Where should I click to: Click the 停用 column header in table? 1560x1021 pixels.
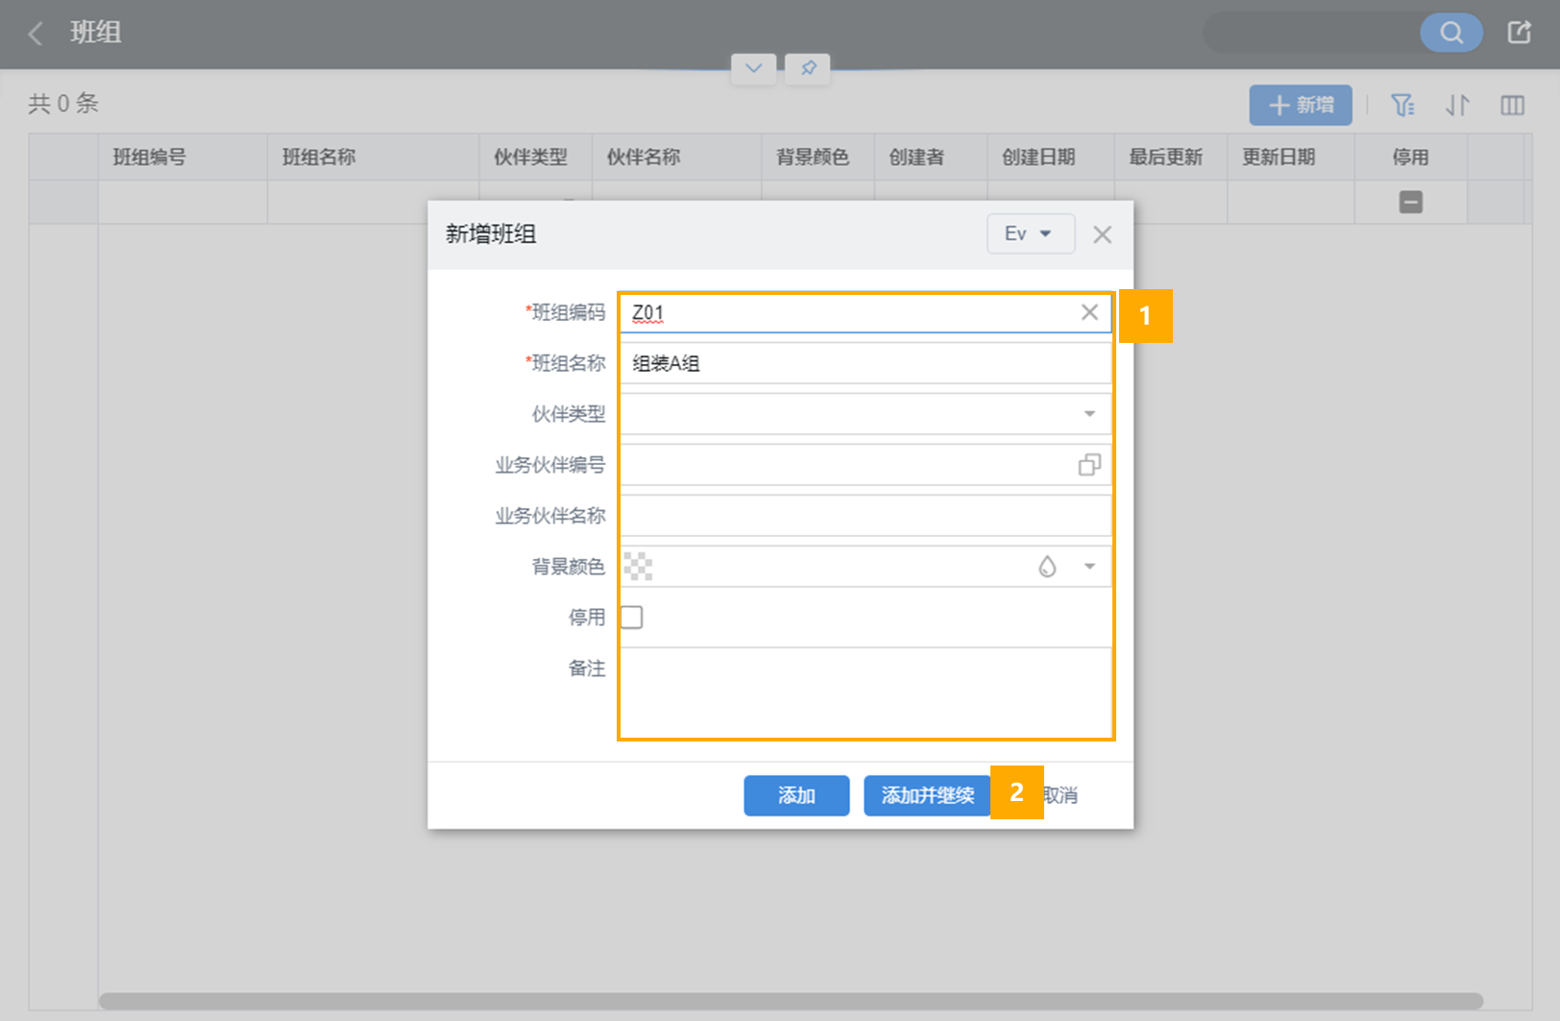click(x=1410, y=158)
